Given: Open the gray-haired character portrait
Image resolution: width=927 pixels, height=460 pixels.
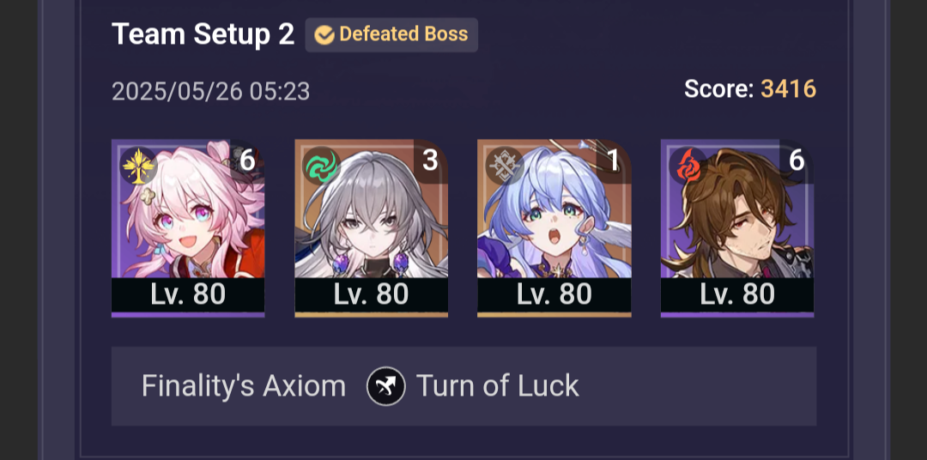Looking at the screenshot, I should [372, 228].
